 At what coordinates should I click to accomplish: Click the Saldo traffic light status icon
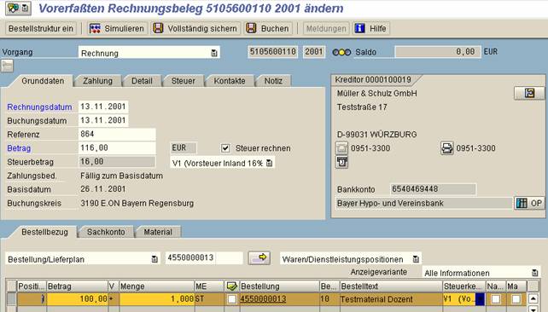(341, 52)
